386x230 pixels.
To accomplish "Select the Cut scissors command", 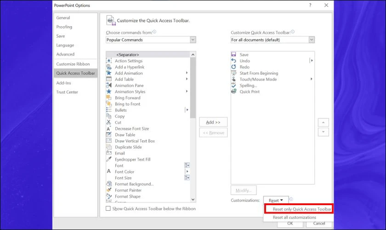I will 109,122.
